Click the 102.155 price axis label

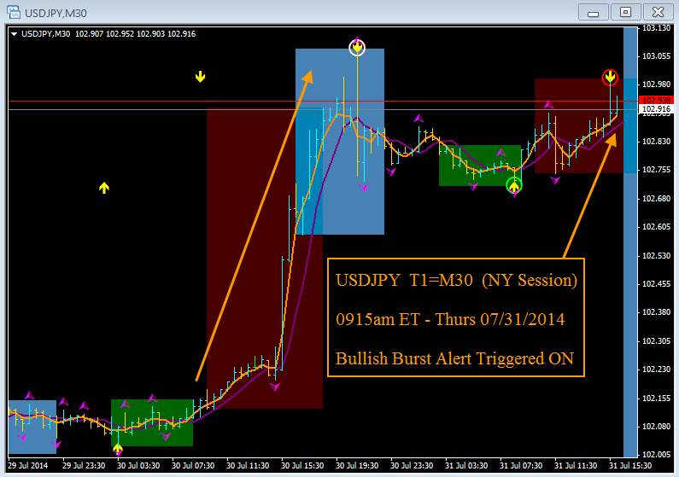point(656,398)
